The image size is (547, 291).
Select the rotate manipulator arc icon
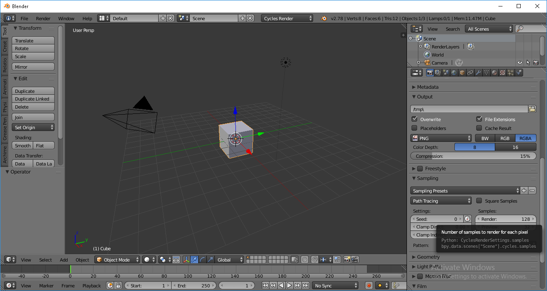(202, 260)
